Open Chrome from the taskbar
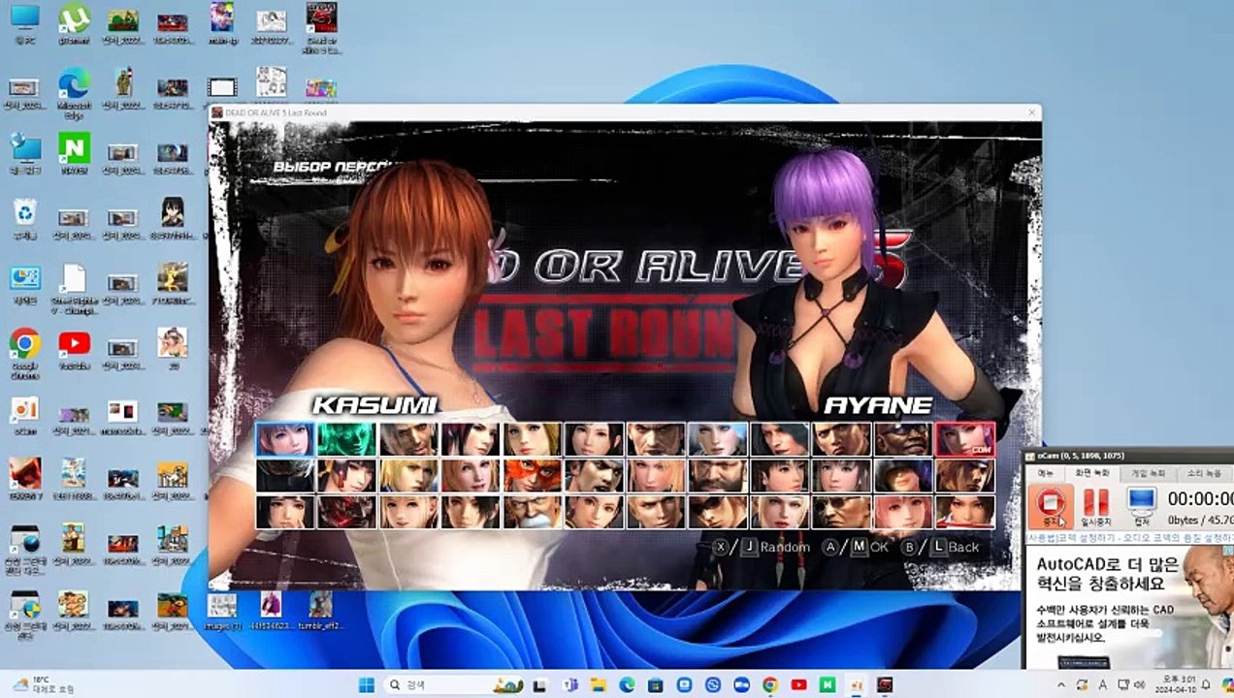Screen dimensions: 1234x698 point(770,684)
